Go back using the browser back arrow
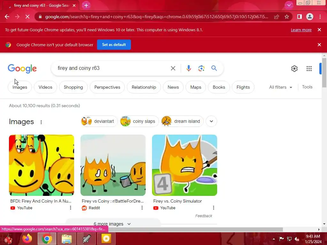This screenshot has height=245, width=327. point(7,17)
